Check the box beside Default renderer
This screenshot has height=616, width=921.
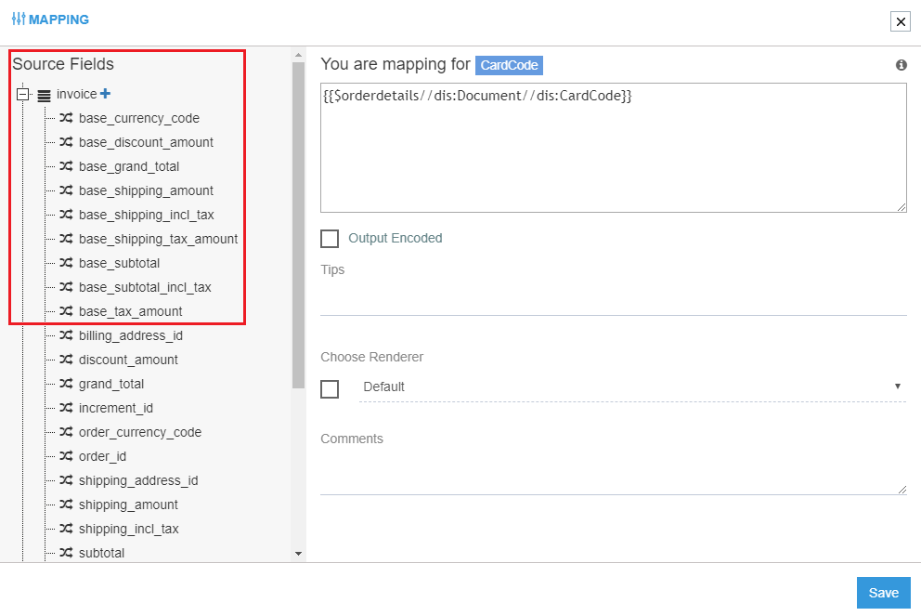pyautogui.click(x=330, y=388)
